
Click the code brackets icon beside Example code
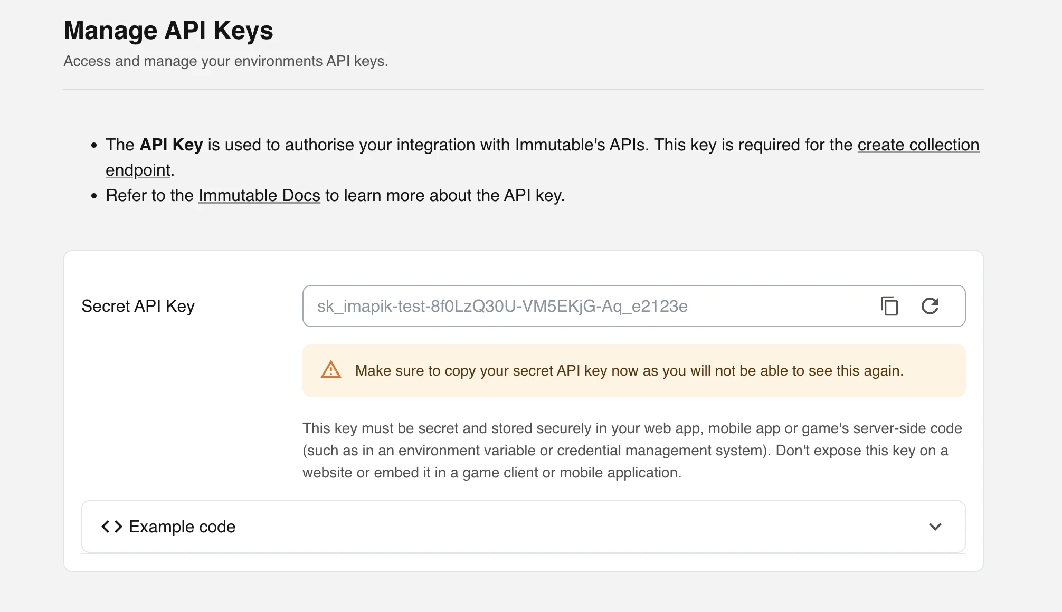111,526
